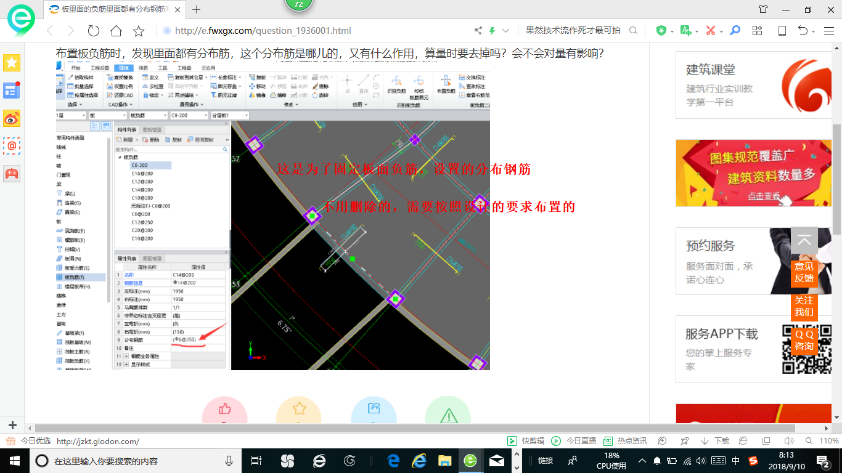Click the blue share circle icon
Screen dimensions: 842x473
coord(374,409)
